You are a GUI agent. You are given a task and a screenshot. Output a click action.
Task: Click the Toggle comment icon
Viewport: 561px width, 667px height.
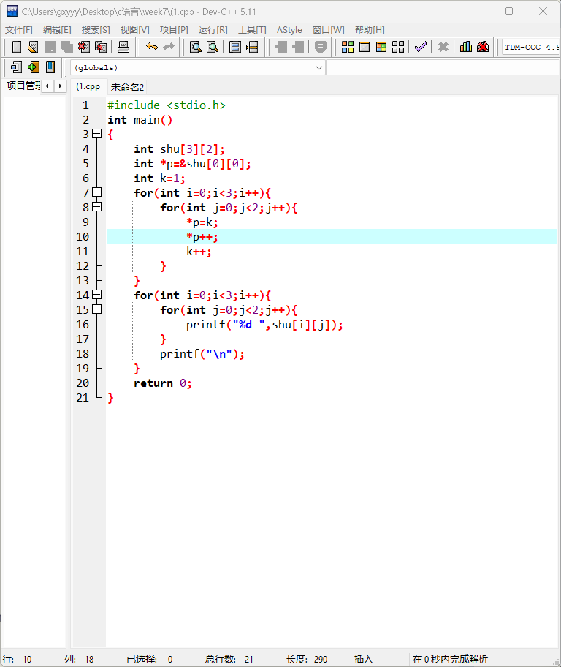pos(320,47)
